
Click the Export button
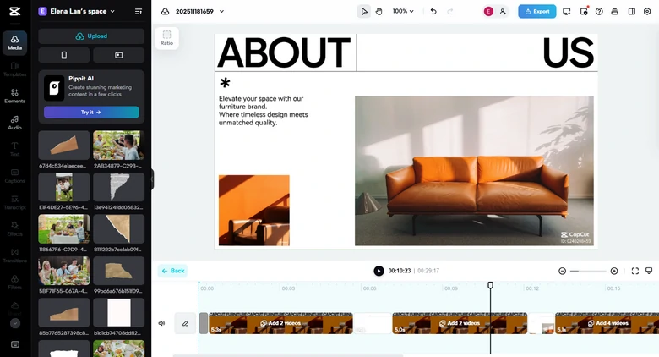click(x=537, y=11)
